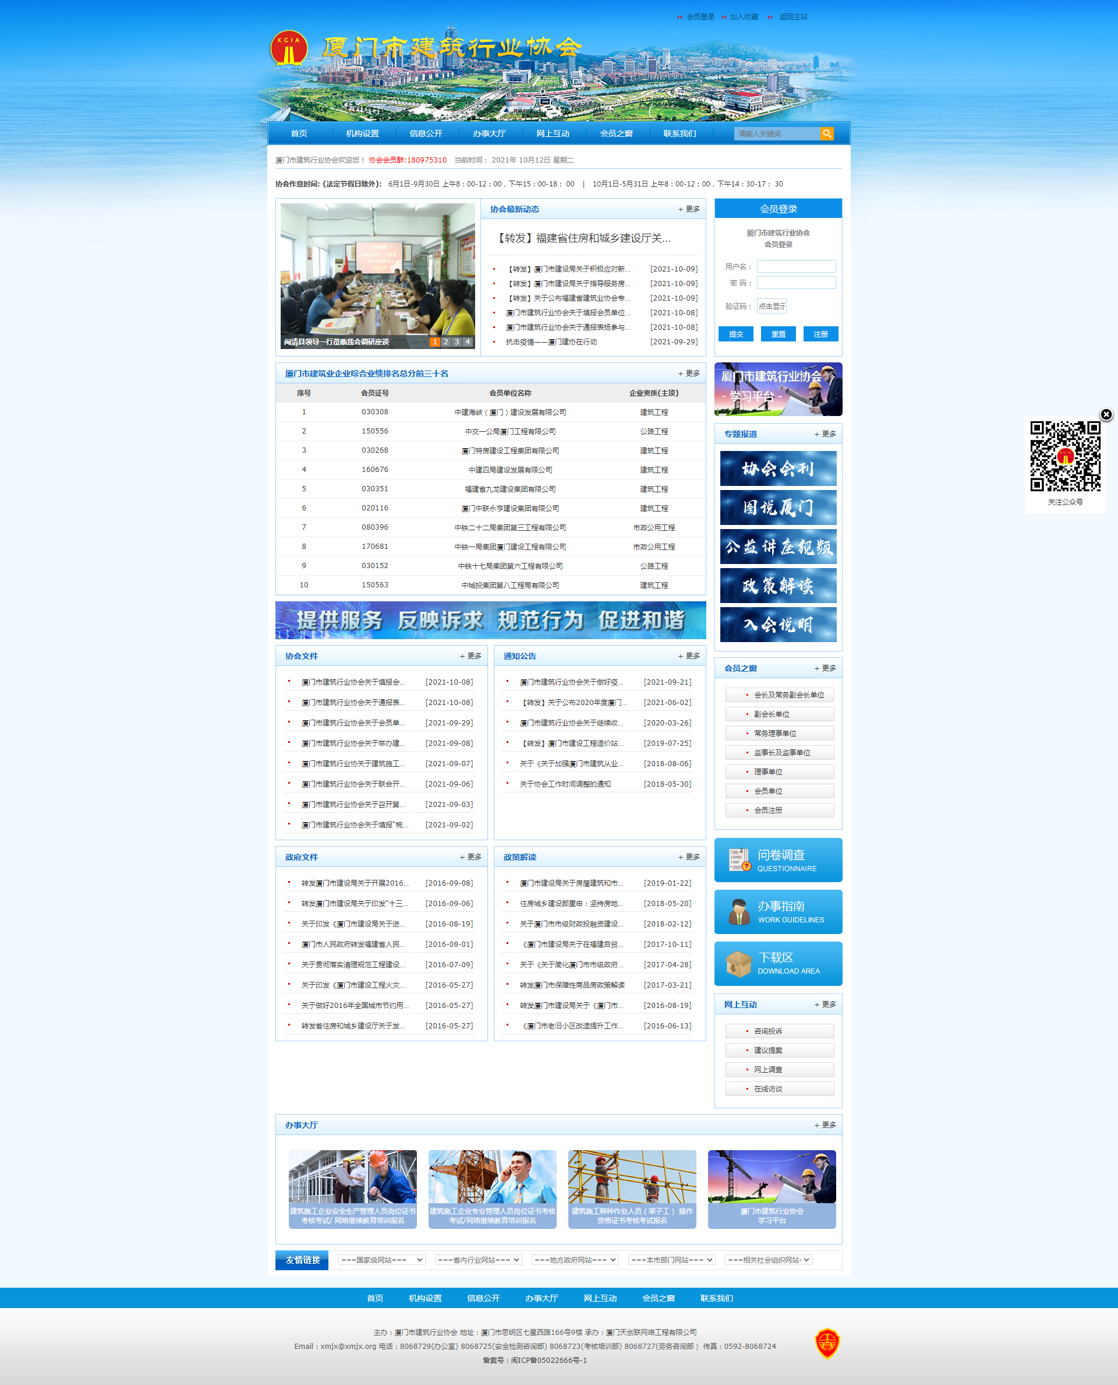Switch slideshow to slide 4

click(468, 341)
